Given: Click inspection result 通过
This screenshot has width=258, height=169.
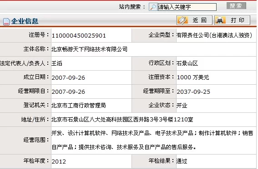Looking at the screenshot, I should pos(182,161).
